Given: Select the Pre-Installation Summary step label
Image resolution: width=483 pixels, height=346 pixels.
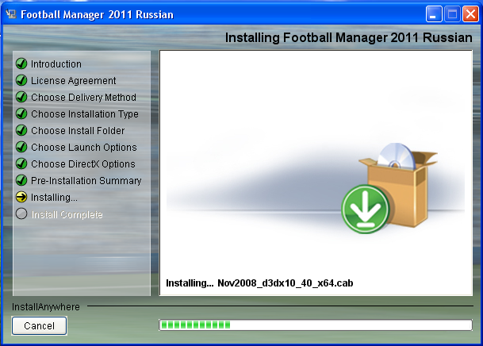Looking at the screenshot, I should pyautogui.click(x=86, y=181).
